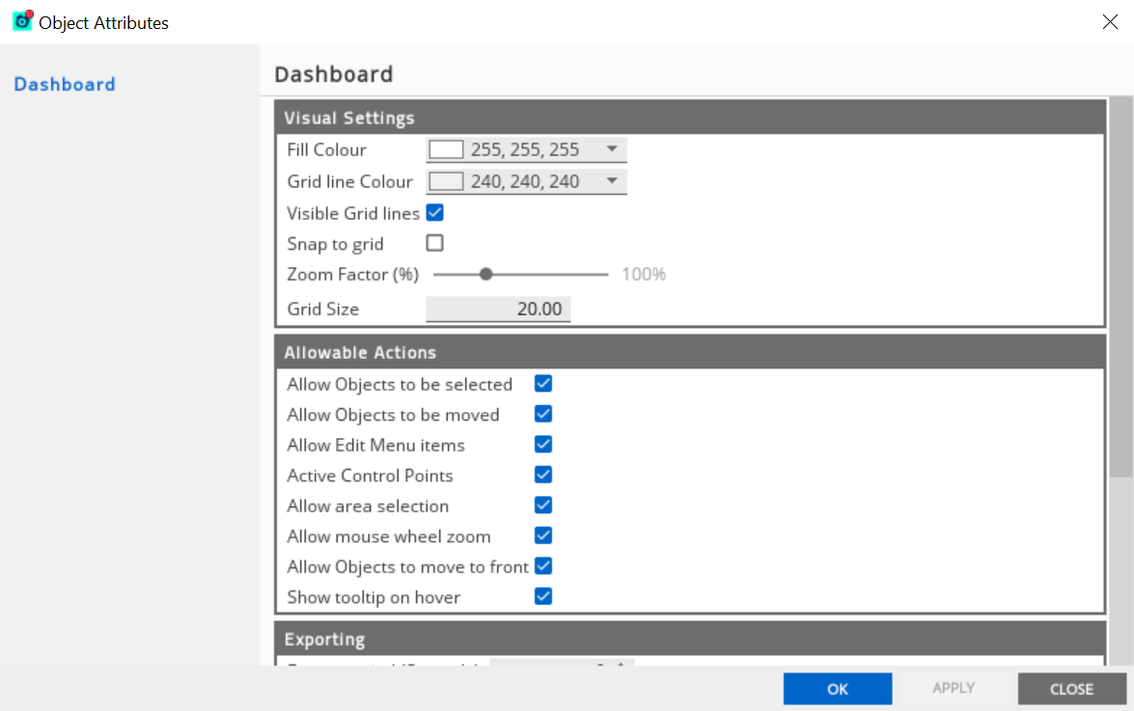The image size is (1134, 711).
Task: Open the Fill Colour dropdown arrow
Action: coord(612,149)
